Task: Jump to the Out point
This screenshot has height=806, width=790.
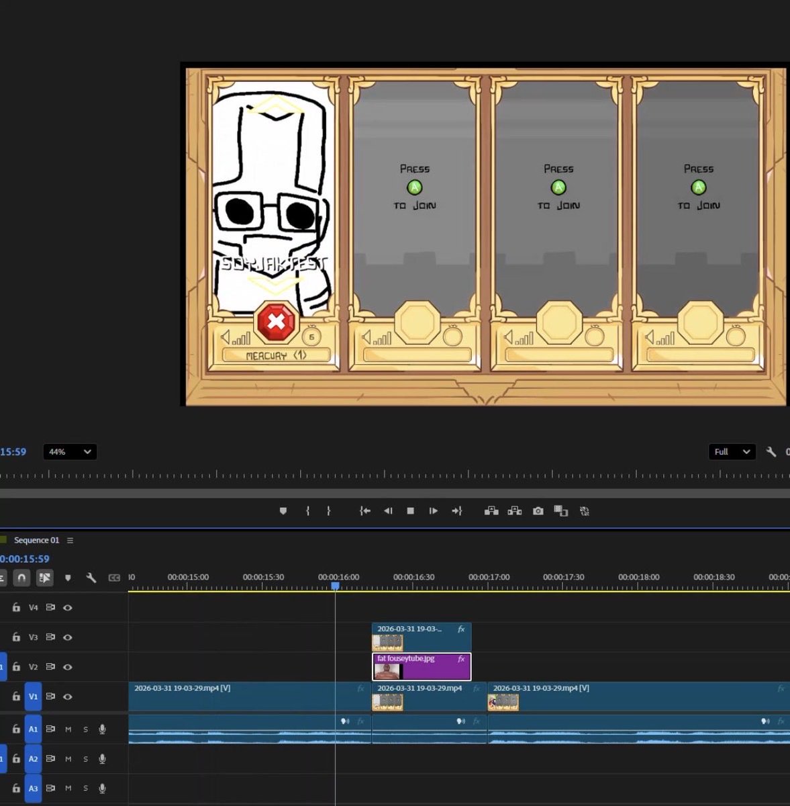Action: click(457, 511)
